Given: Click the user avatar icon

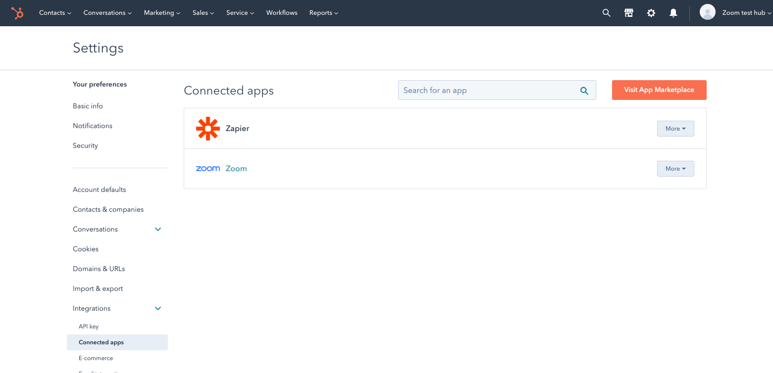Looking at the screenshot, I should click(x=707, y=13).
